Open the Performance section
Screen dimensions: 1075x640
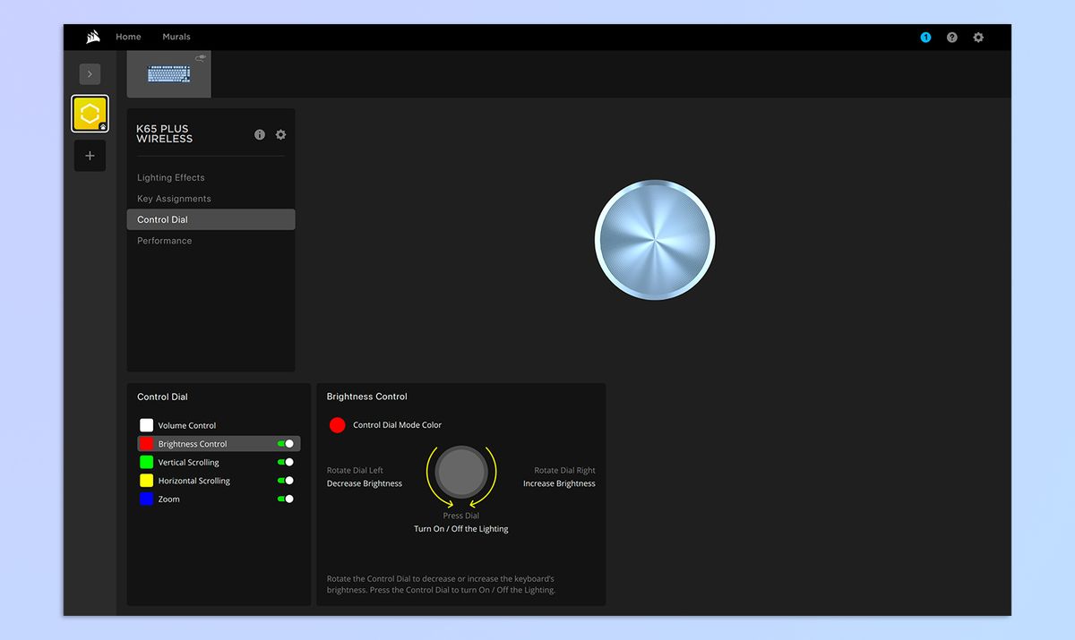tap(164, 241)
